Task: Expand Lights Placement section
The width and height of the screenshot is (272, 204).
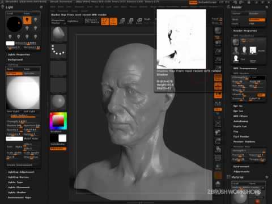Action: coord(19,188)
